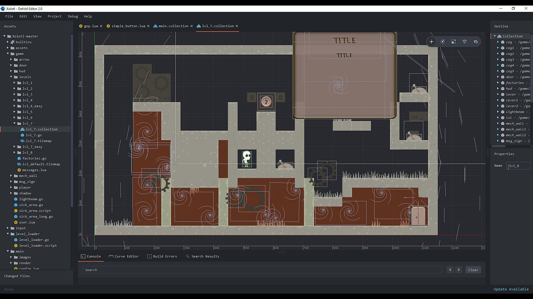Screen dimensions: 533x299
Task: Collapse the lvl_7 folder
Action: pyautogui.click(x=14, y=123)
